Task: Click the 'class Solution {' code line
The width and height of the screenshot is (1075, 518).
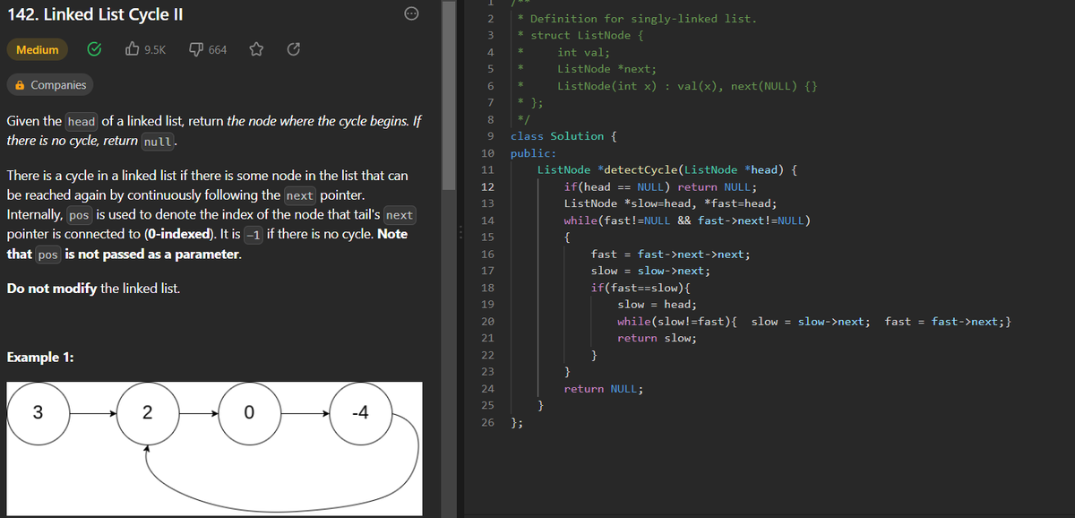Action: click(x=563, y=136)
